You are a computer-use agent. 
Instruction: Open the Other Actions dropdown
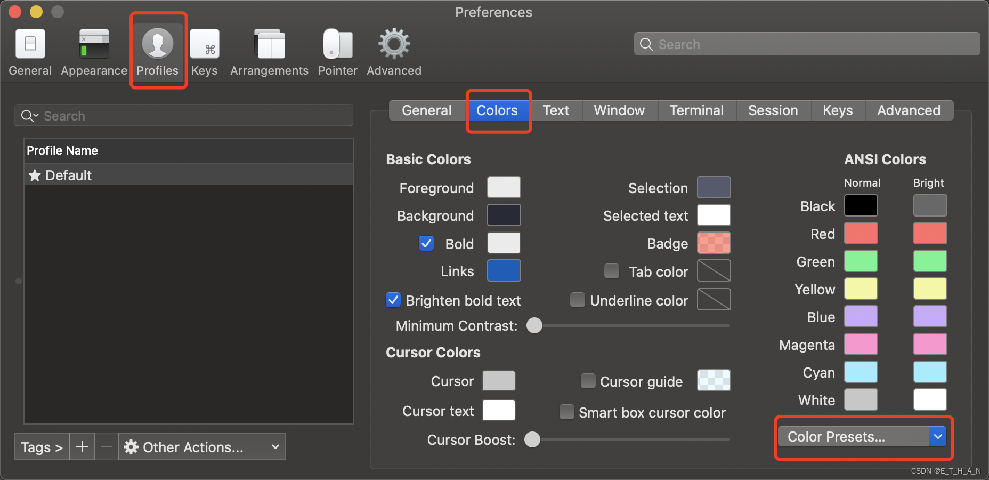201,447
